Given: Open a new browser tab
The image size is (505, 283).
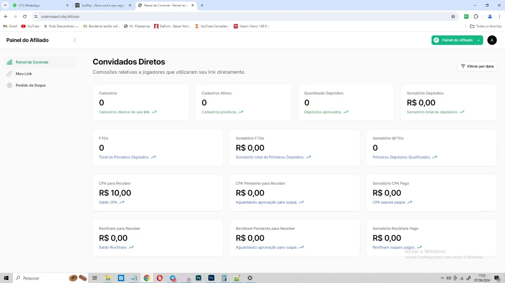Looking at the screenshot, I should click(x=202, y=5).
